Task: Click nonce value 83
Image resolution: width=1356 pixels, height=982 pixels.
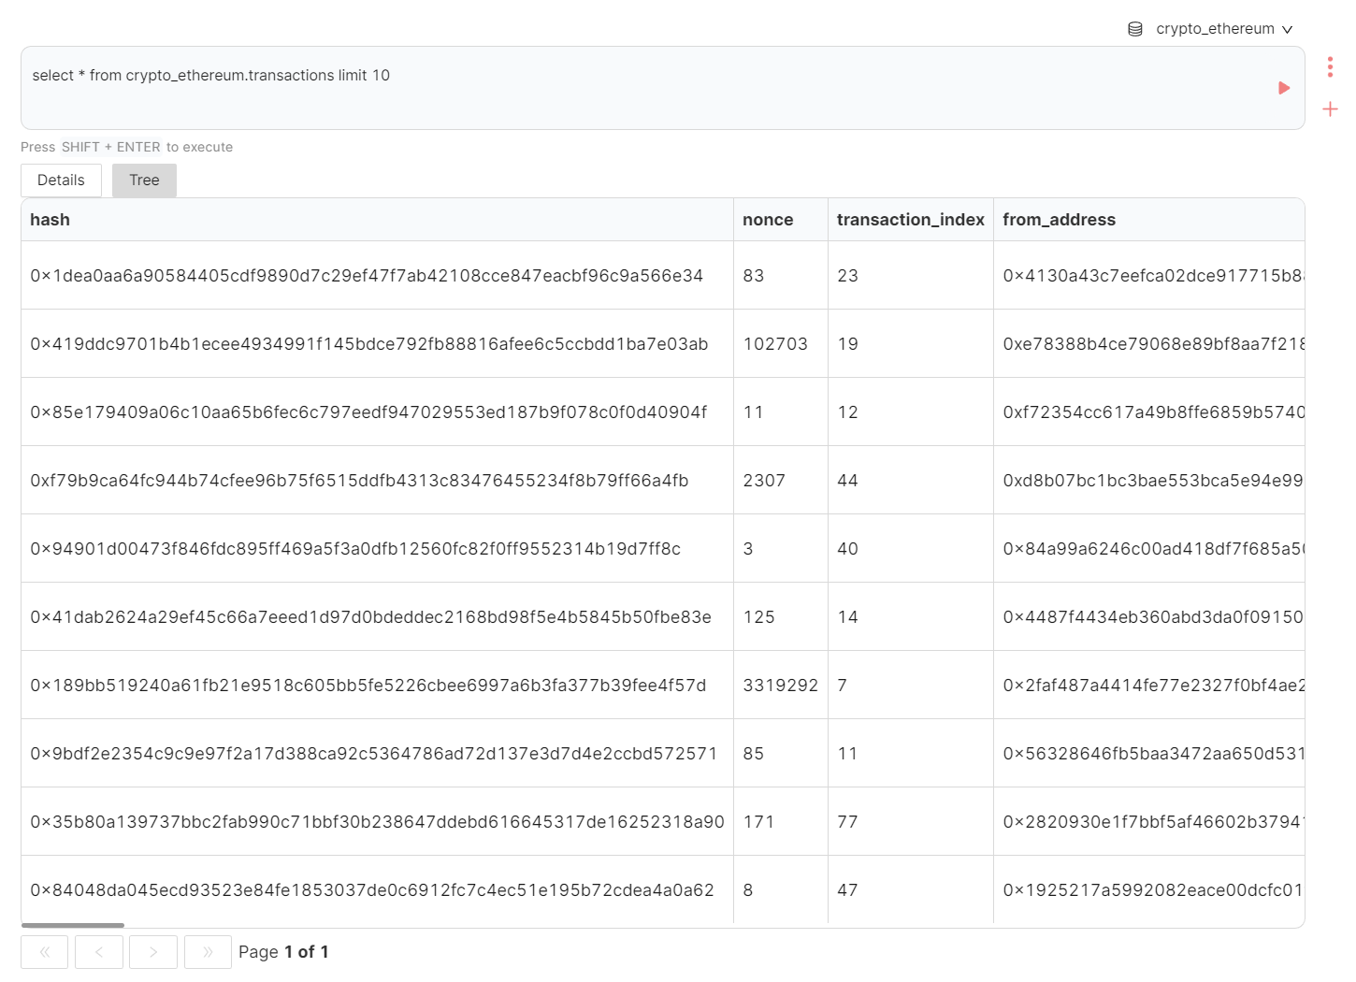Action: click(x=754, y=276)
